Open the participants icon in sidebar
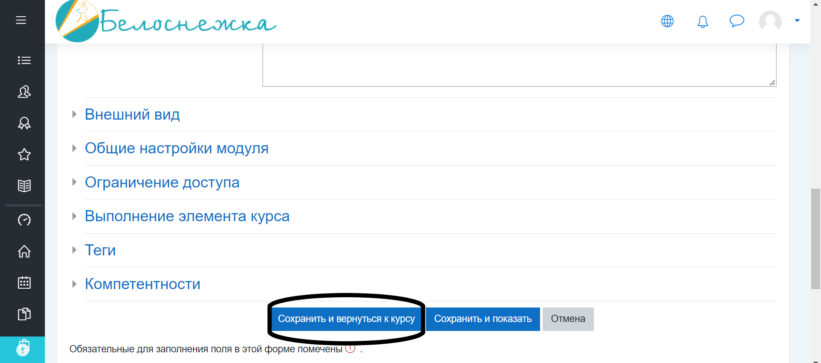The width and height of the screenshot is (821, 363). click(24, 92)
